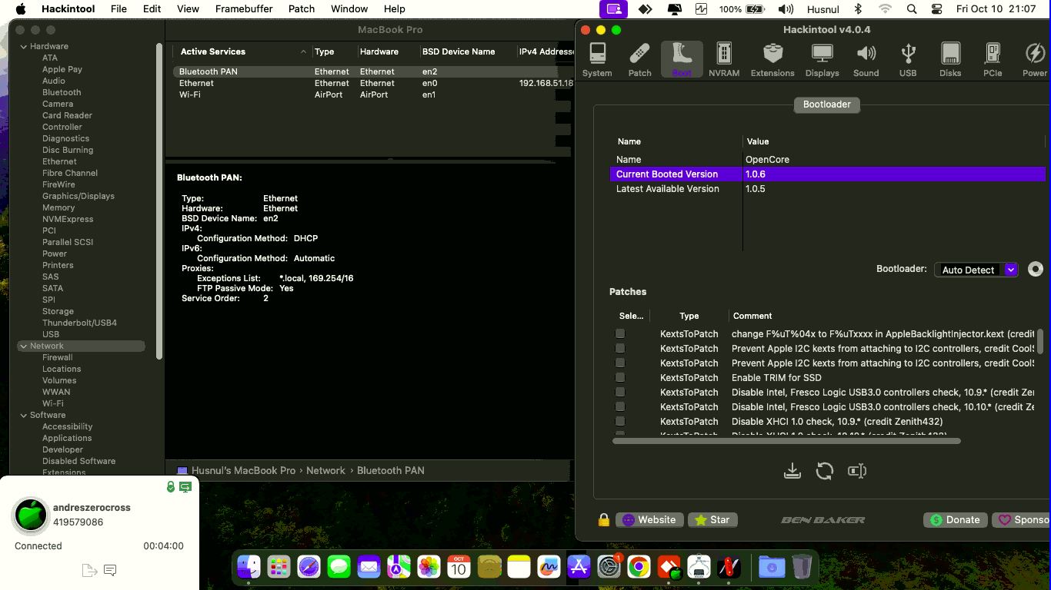Sort by the Active Services column arrow
Viewport: 1051px width, 590px height.
303,51
